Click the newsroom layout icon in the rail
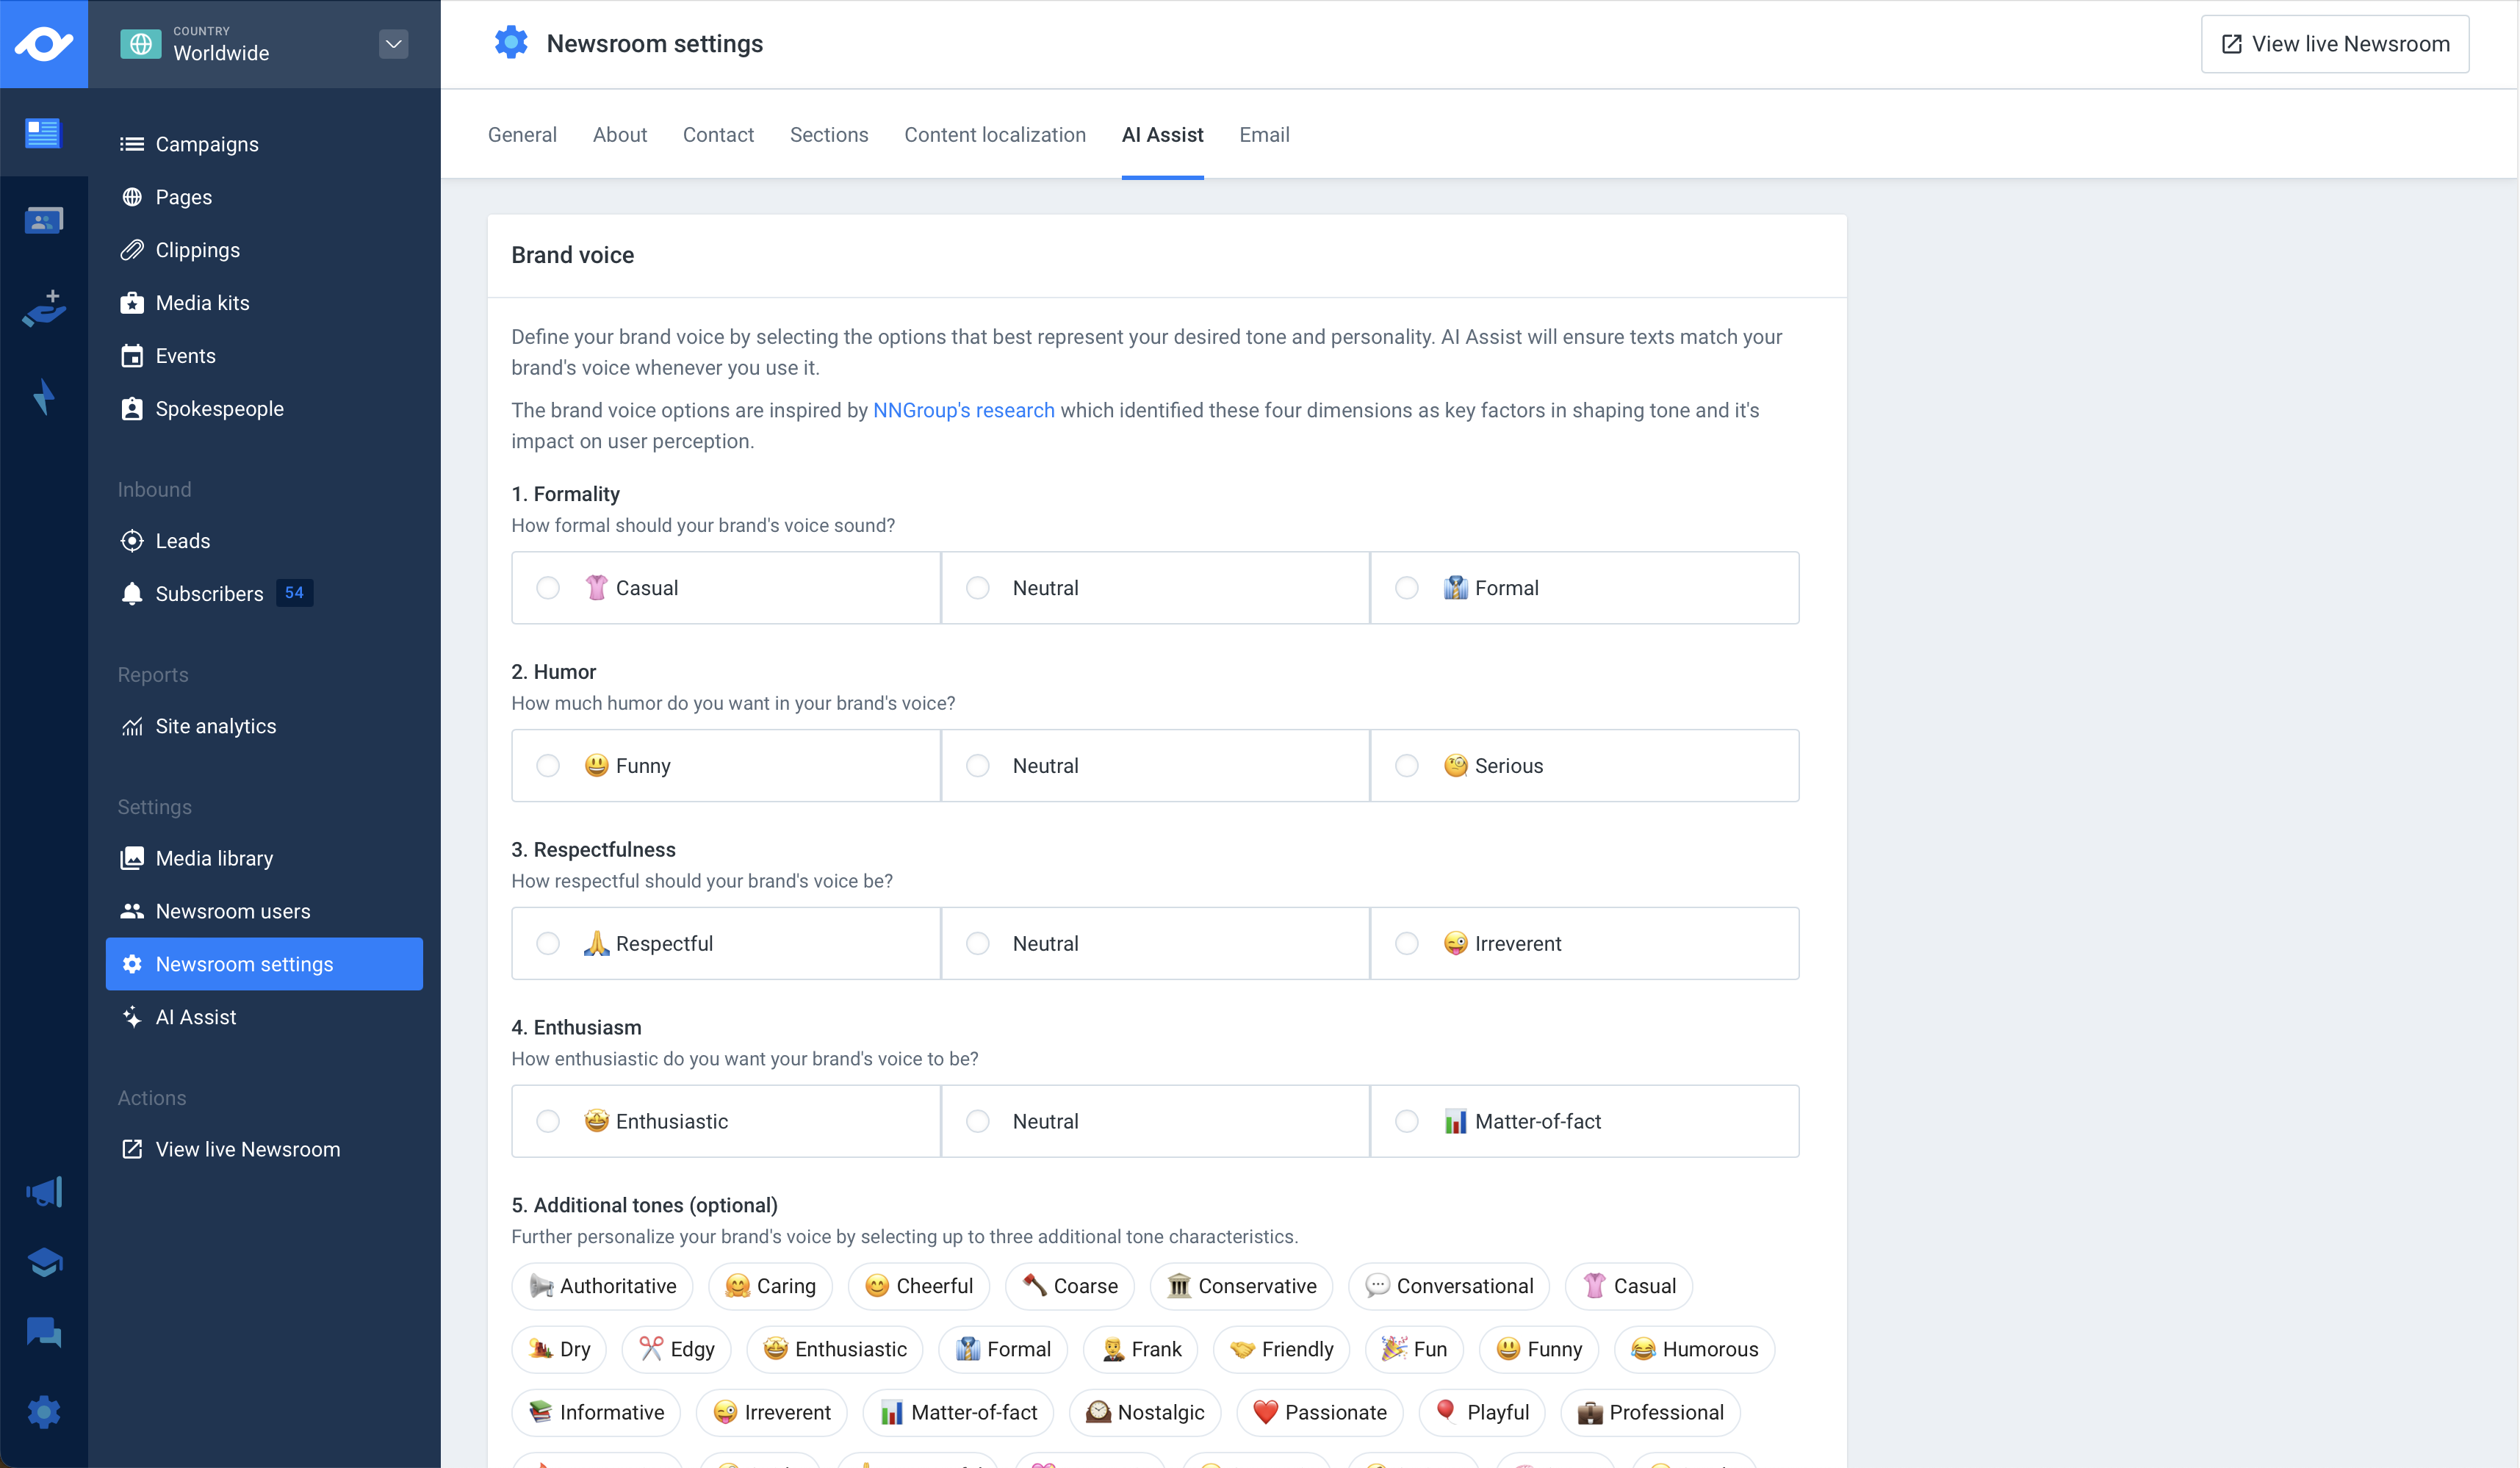The image size is (2520, 1468). [x=44, y=132]
